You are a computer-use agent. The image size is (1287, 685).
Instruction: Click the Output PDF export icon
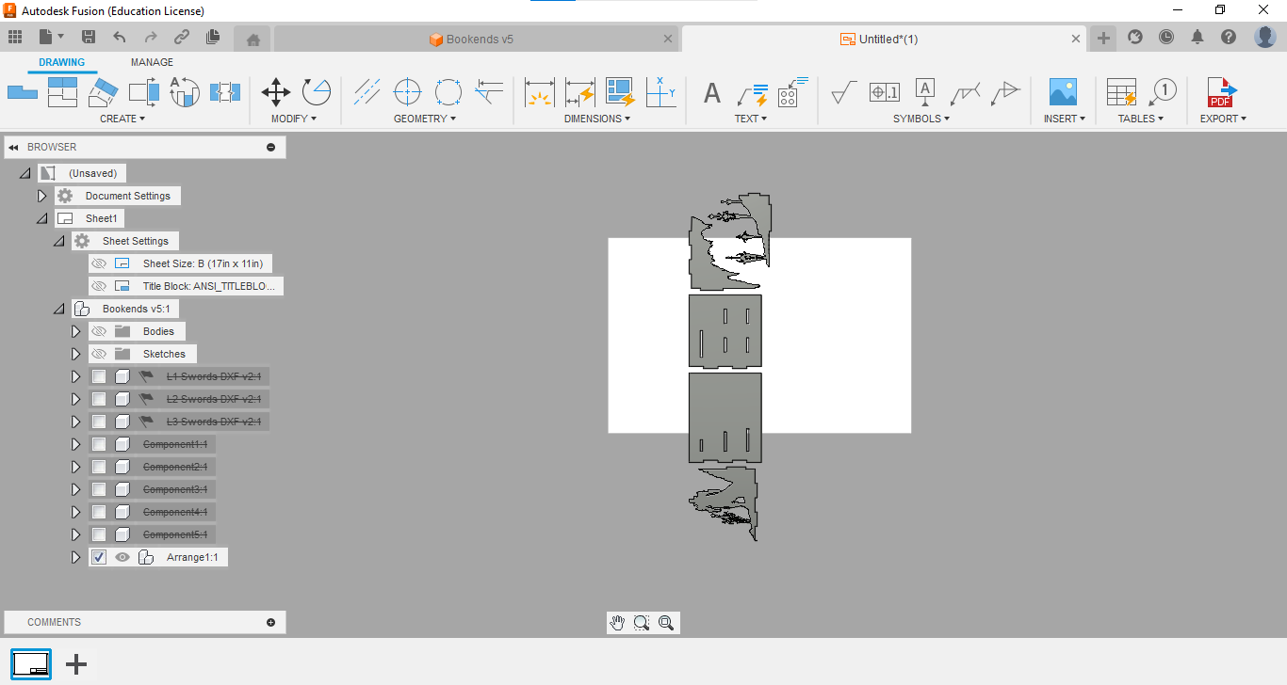pos(1221,92)
